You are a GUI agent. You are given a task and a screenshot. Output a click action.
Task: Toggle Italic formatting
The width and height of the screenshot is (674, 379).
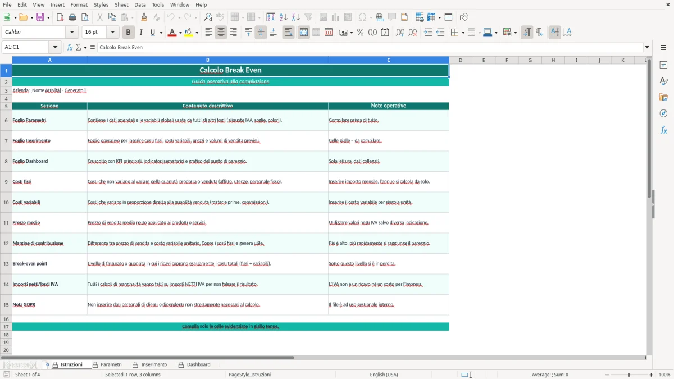click(x=140, y=33)
